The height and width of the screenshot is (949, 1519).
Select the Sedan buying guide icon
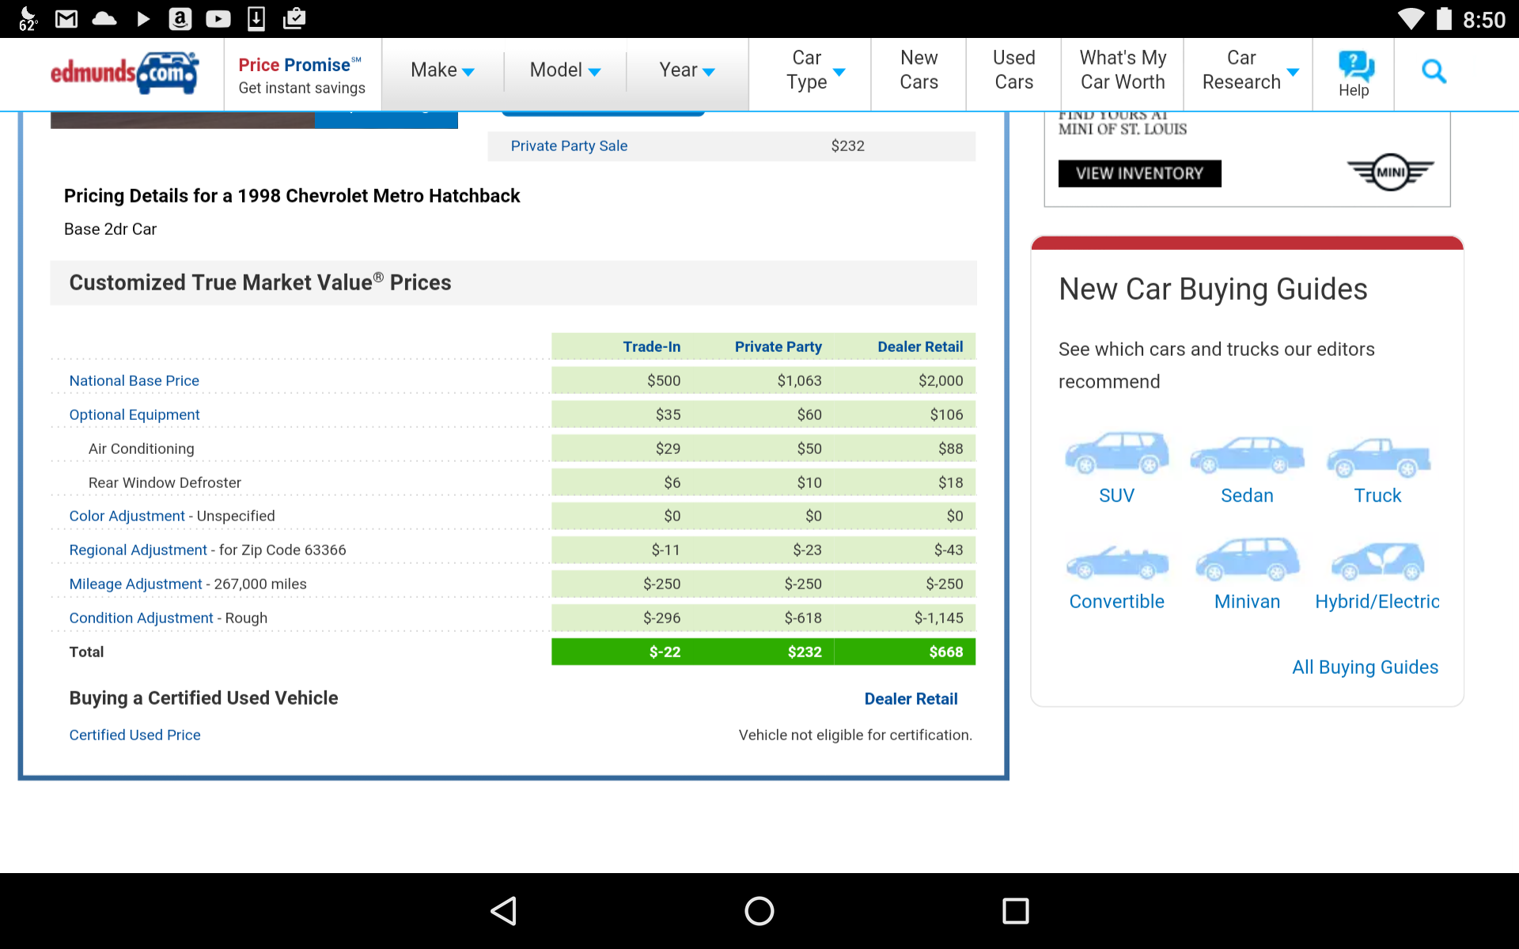(x=1247, y=455)
